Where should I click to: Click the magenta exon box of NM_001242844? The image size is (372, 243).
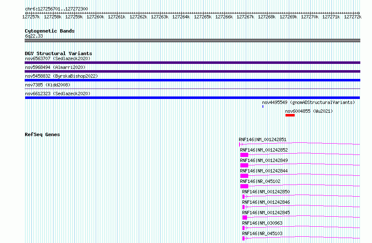click(244, 176)
